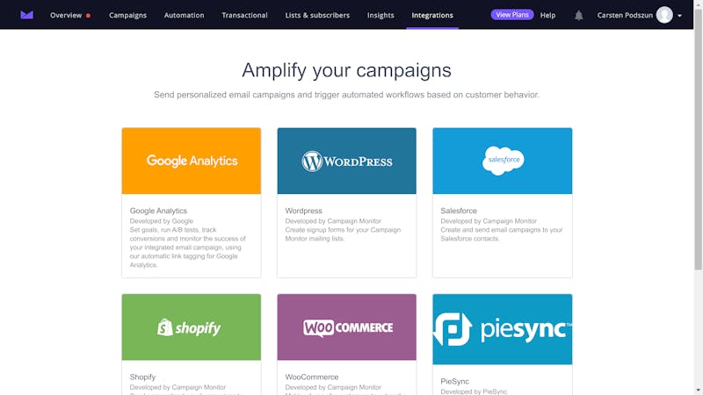Viewport: 703px width, 395px height.
Task: Click the Overview tab with red dot
Action: click(70, 15)
